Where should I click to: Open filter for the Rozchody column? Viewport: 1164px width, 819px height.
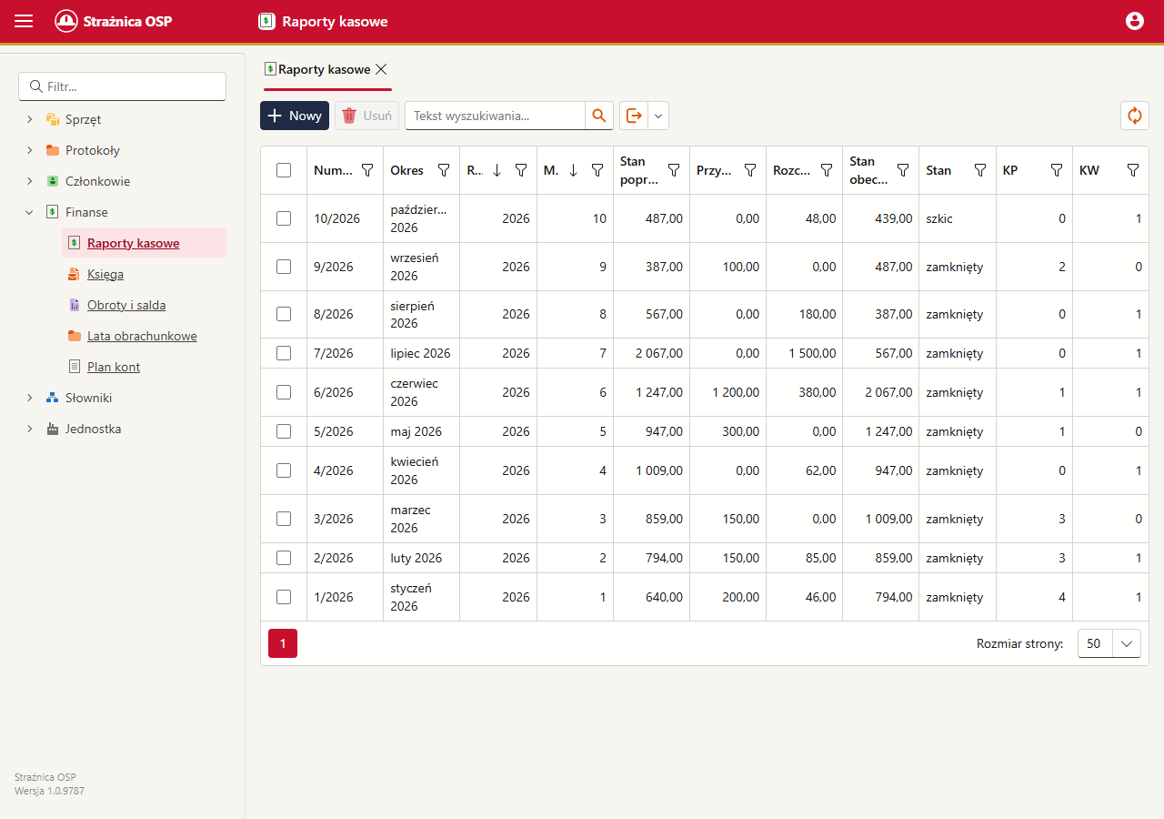[x=827, y=170]
